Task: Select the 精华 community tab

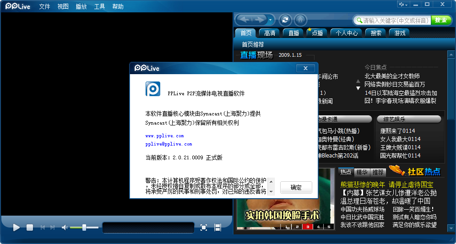Action: point(362,172)
